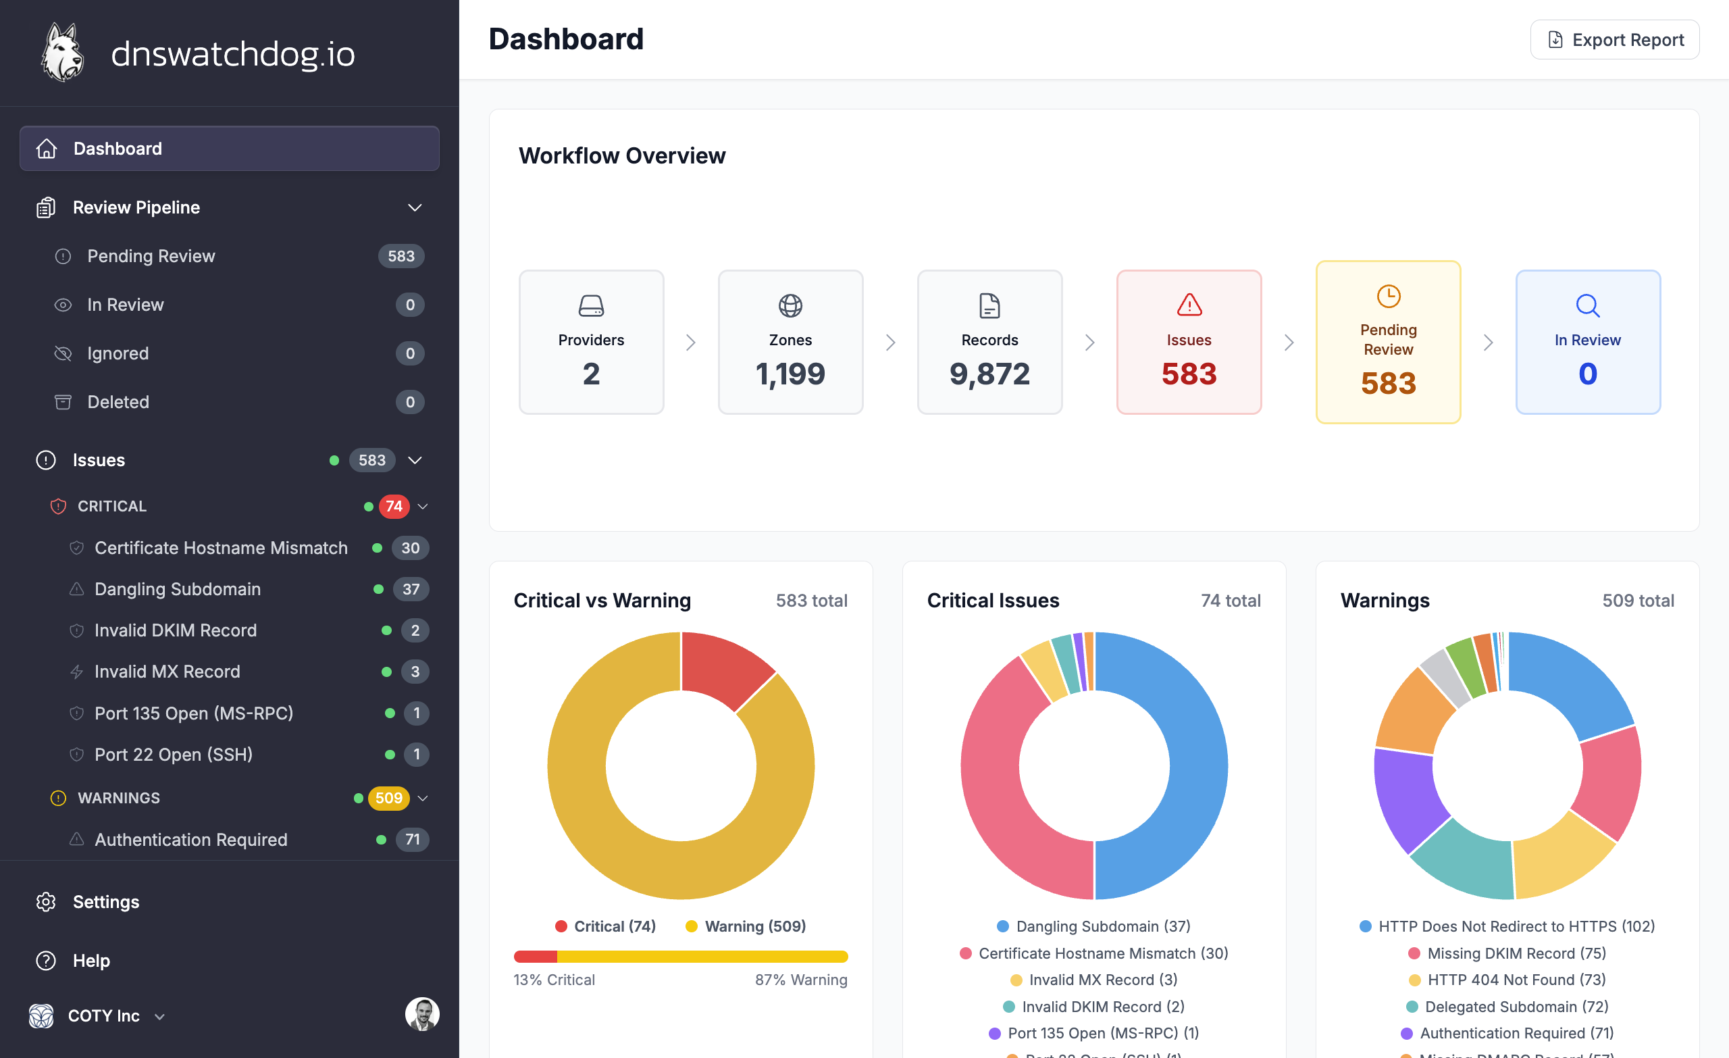Open the red Issues 583 workflow card

(1189, 343)
